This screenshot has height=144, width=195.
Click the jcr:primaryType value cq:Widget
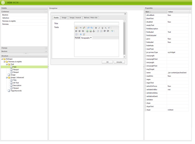(x=171, y=52)
